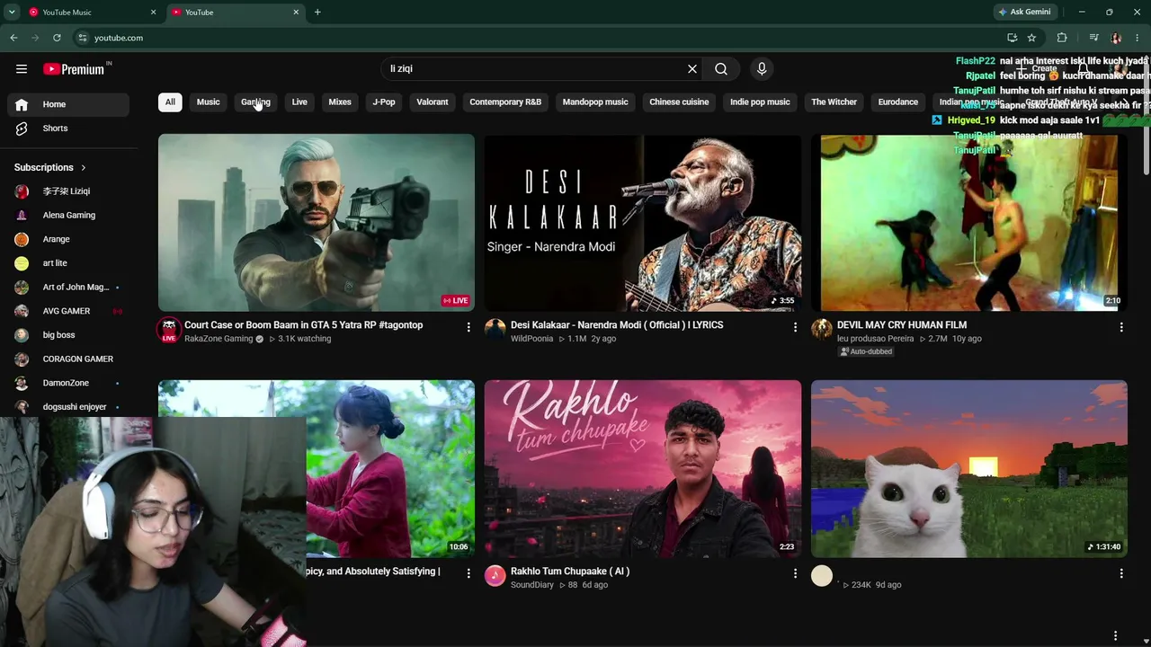Image resolution: width=1151 pixels, height=647 pixels.
Task: Select the J-Pop filter chip
Action: coord(384,102)
